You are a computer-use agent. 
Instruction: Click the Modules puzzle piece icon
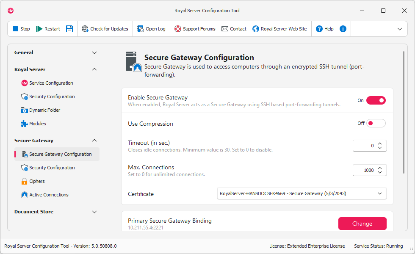[25, 124]
